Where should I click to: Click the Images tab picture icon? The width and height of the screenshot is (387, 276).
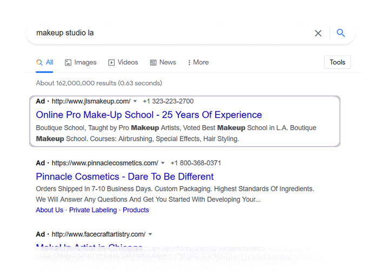tap(68, 63)
